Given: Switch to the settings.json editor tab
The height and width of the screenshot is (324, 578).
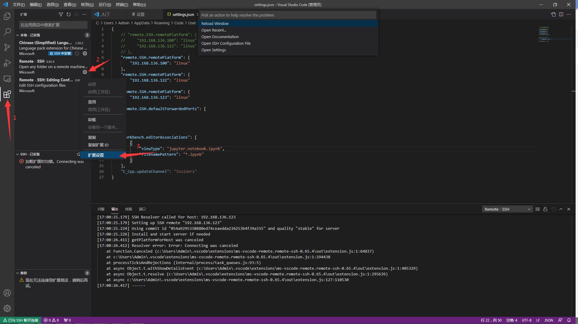Looking at the screenshot, I should 181,14.
